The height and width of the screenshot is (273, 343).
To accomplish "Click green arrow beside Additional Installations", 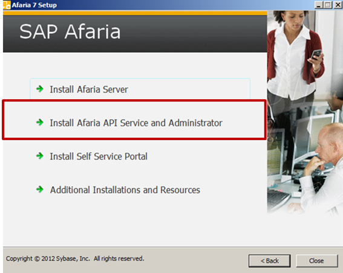I will point(40,190).
